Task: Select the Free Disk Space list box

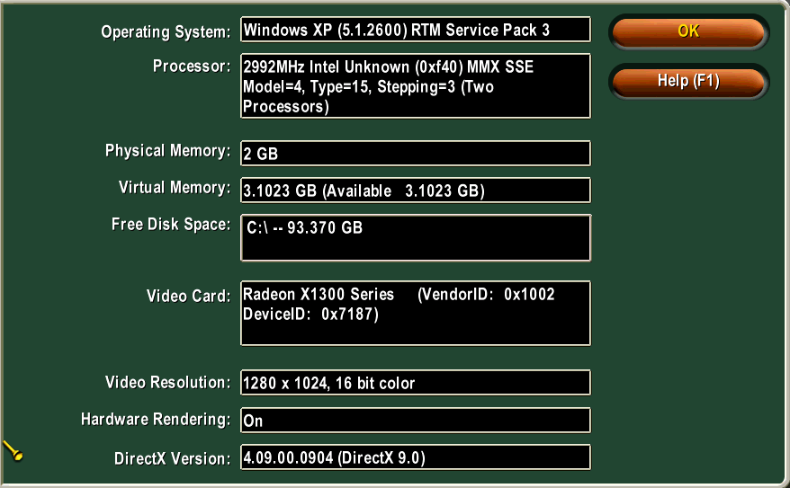Action: click(415, 237)
